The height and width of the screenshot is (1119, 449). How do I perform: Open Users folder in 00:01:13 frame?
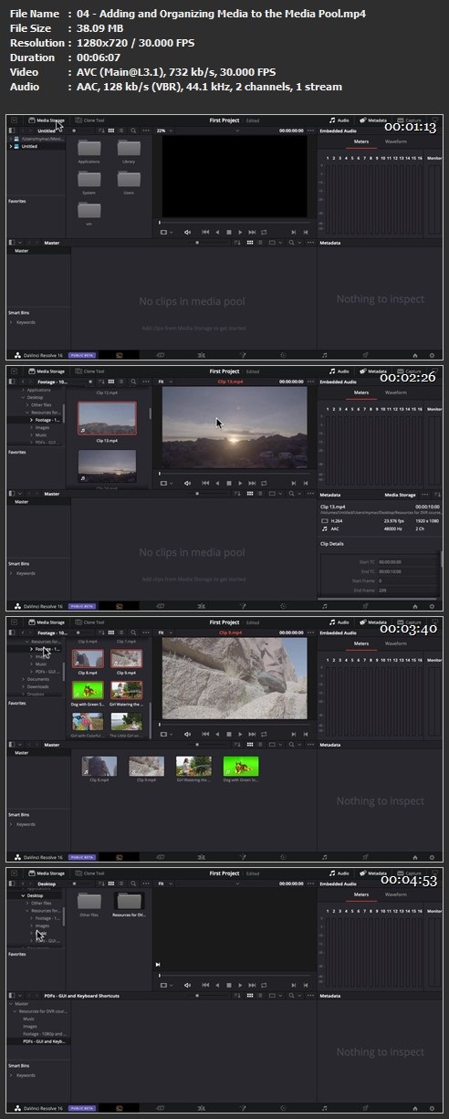click(129, 182)
